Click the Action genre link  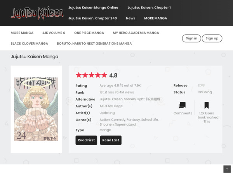click(x=104, y=120)
